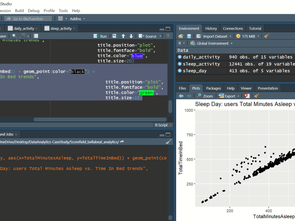Click the re-run previous code region icon

[115, 36]
